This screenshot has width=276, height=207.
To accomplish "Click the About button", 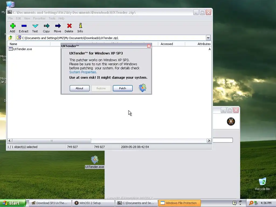I will (80, 88).
